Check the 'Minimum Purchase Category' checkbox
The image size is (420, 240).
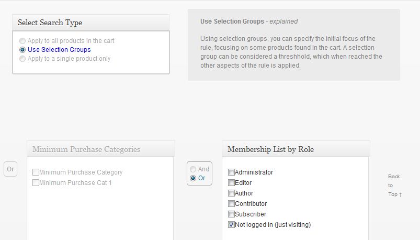[x=36, y=172]
